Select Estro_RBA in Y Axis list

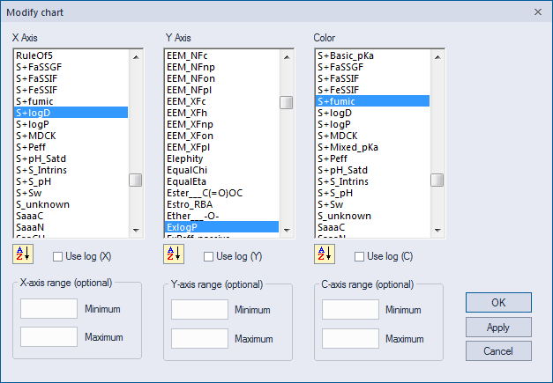[222, 204]
